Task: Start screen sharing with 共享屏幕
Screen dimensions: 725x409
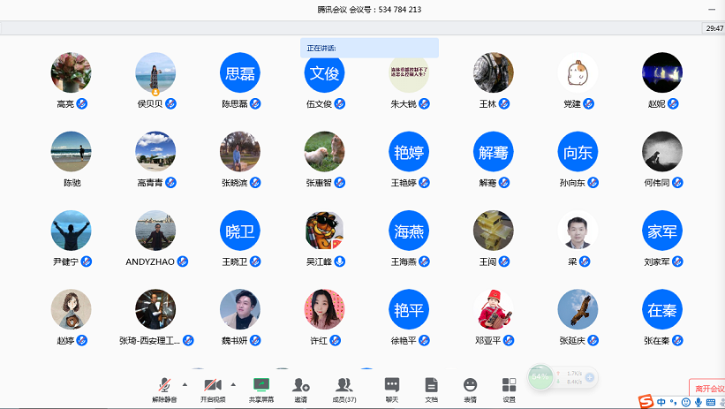Action: pos(261,385)
